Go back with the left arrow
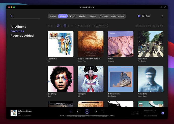174x124 pixels. 49,26
